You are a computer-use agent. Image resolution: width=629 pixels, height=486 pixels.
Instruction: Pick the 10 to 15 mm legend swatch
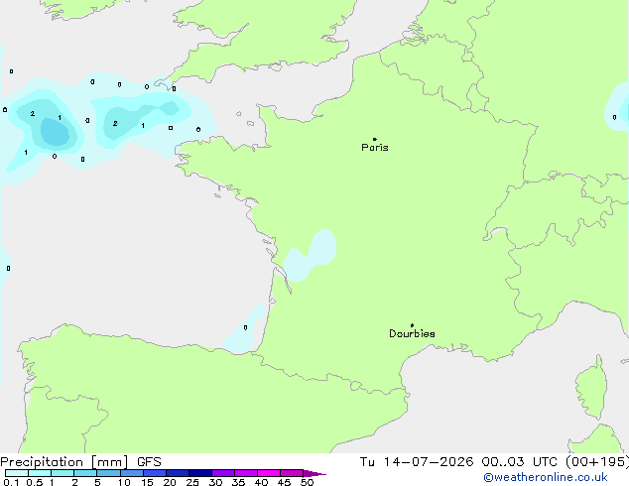pos(131,473)
